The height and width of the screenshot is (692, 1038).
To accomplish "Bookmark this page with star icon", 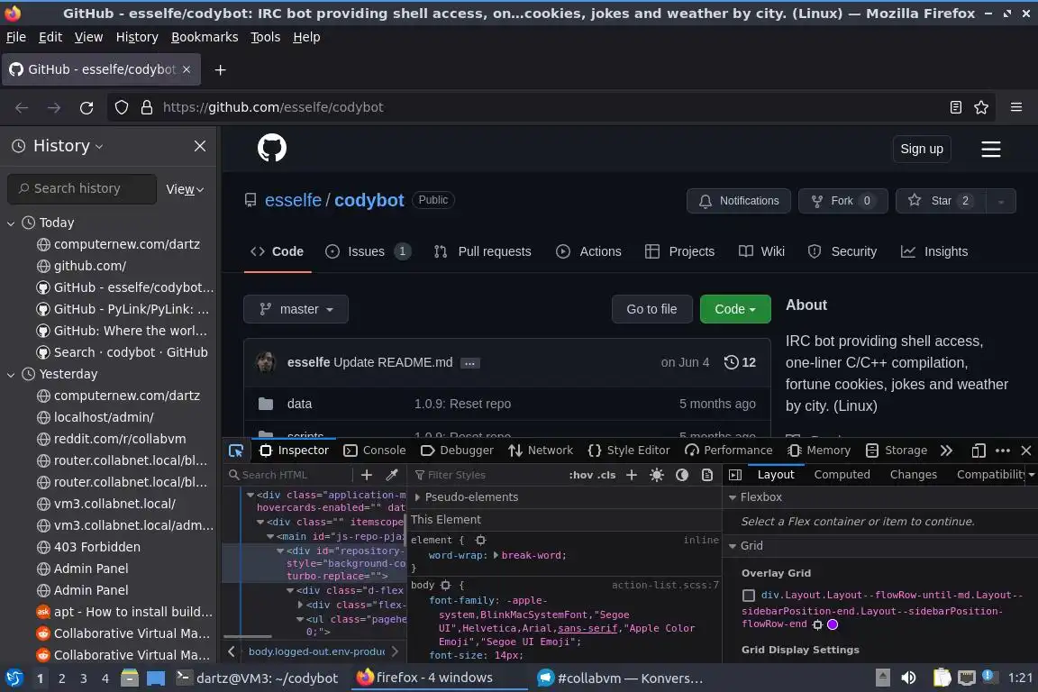I will [981, 107].
